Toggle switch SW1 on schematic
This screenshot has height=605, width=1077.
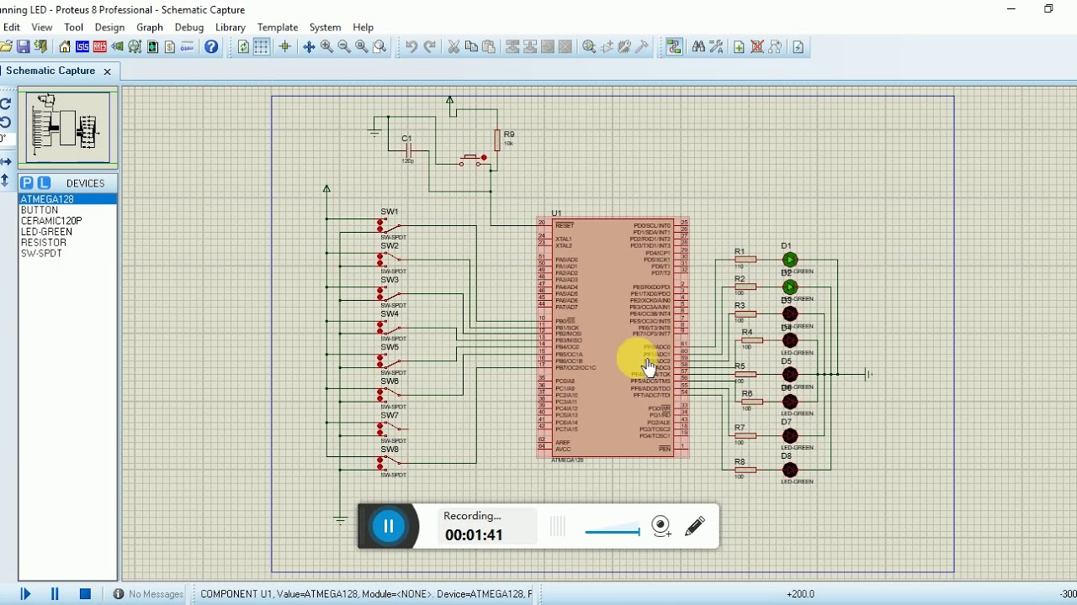391,226
